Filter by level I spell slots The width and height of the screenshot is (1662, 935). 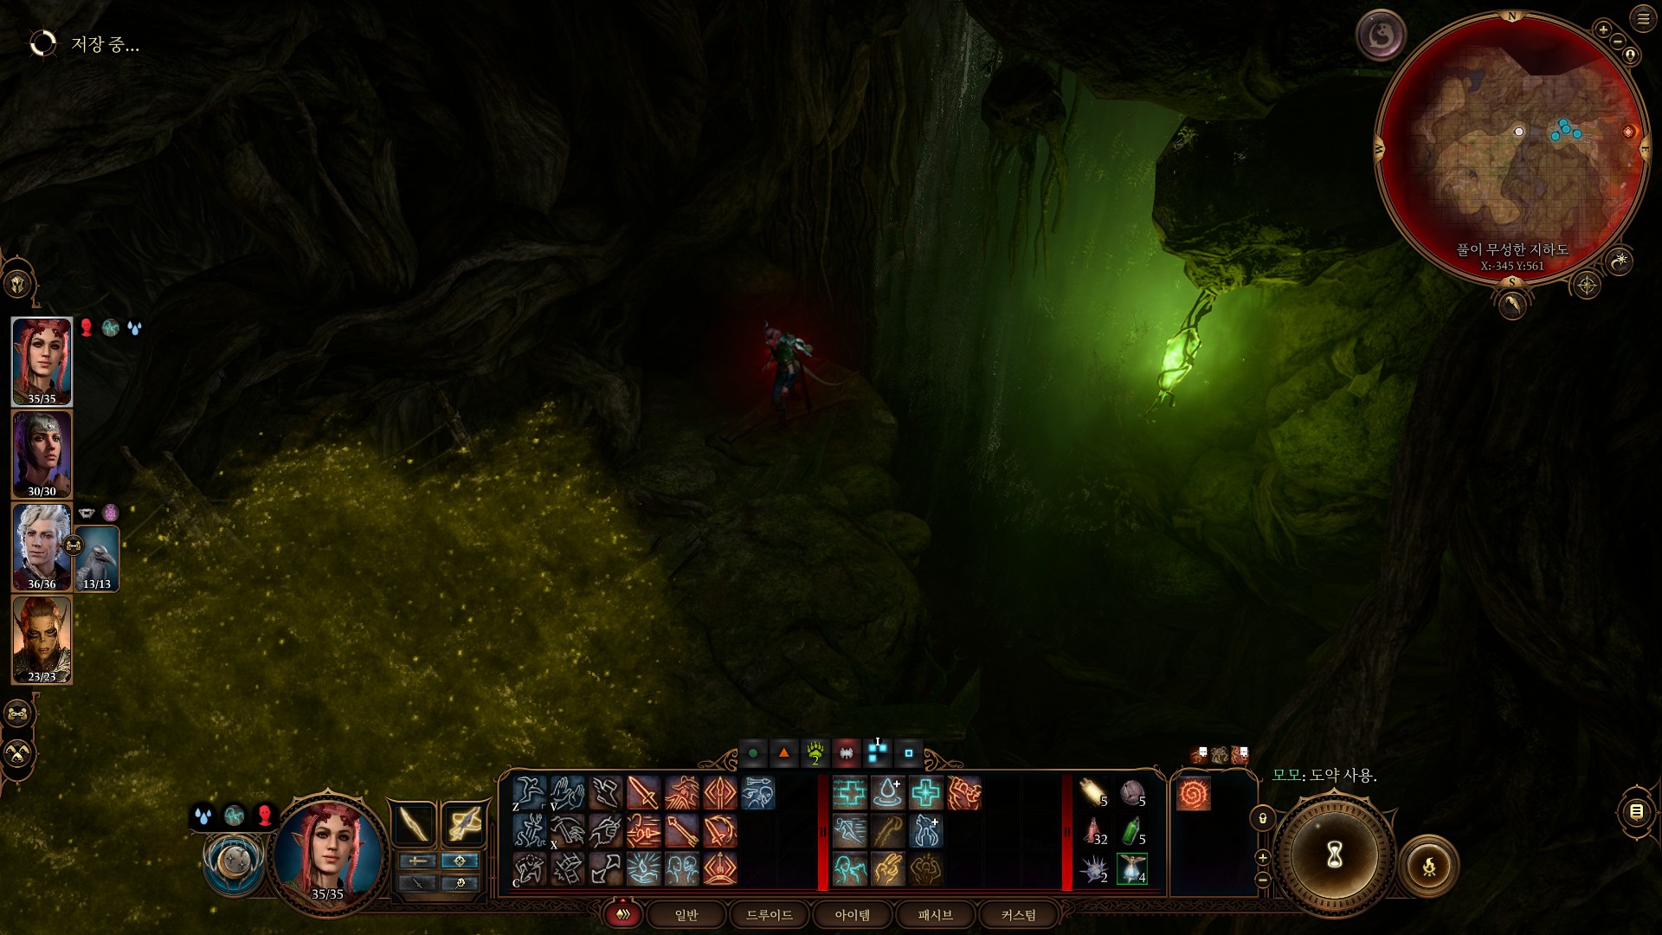878,752
